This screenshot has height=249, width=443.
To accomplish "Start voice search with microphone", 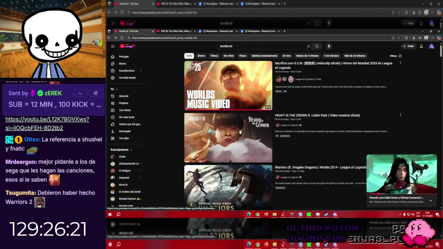I will (329, 46).
